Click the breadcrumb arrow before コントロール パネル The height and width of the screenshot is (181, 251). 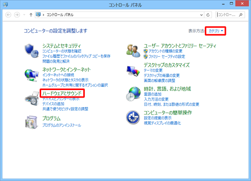(x=44, y=15)
